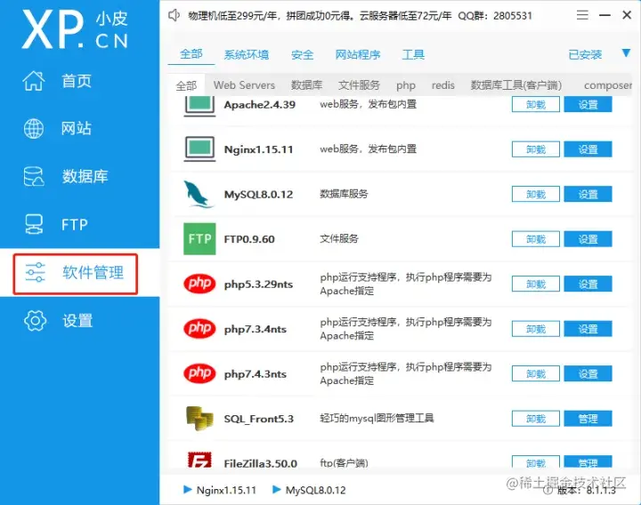Screen dimensions: 641x505
Task: Click the MySQL running play icon
Action: click(x=276, y=489)
